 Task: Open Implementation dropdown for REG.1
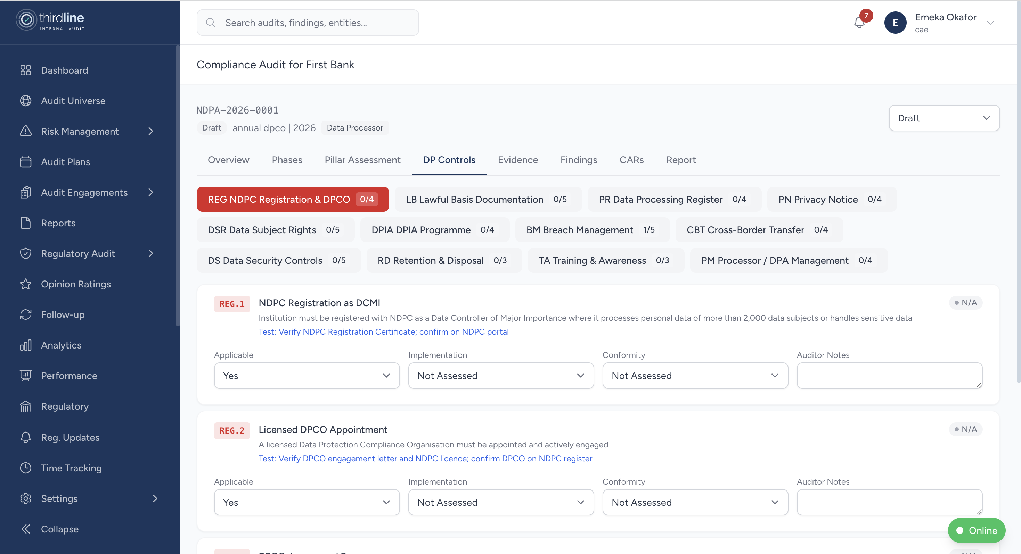[x=500, y=375]
